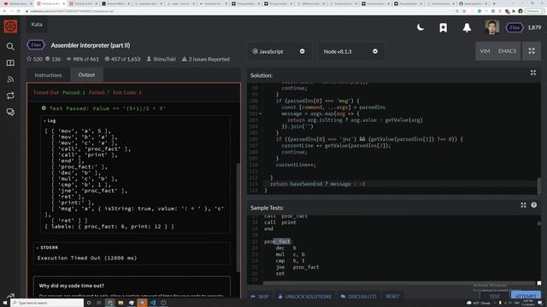The height and width of the screenshot is (307, 547).
Task: Open the Node v8.1.3 version dropdown
Action: pos(351,51)
